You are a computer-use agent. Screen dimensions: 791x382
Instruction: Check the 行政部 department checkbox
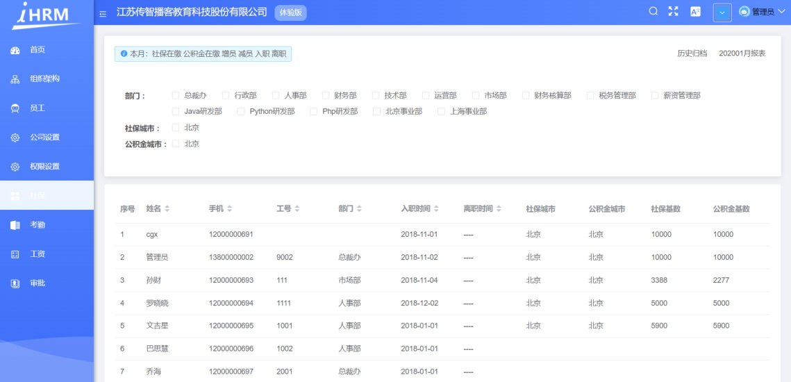(x=226, y=95)
